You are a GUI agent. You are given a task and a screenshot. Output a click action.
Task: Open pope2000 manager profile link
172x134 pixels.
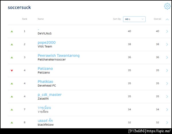46,43
